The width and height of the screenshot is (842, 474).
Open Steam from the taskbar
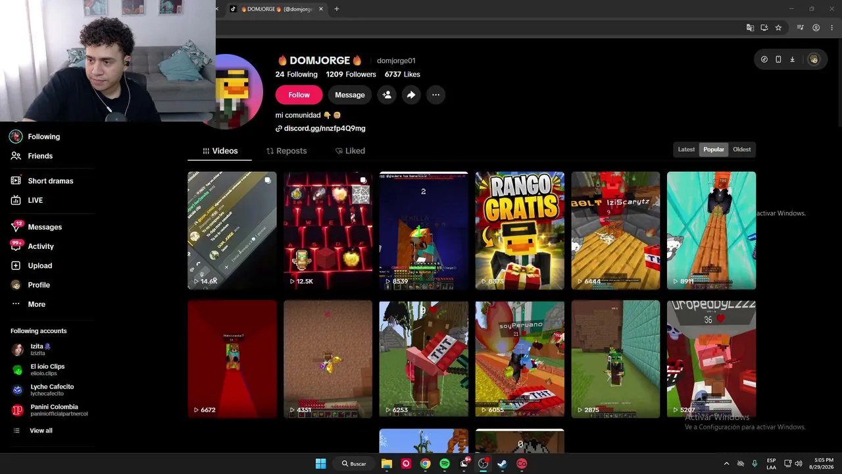pyautogui.click(x=503, y=463)
